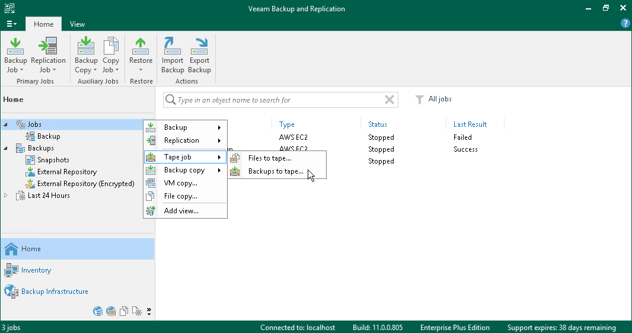Click the Backup Job ribbon icon
The width and height of the screenshot is (632, 333).
(x=15, y=56)
